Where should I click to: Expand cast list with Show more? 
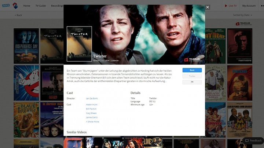(x=92, y=122)
